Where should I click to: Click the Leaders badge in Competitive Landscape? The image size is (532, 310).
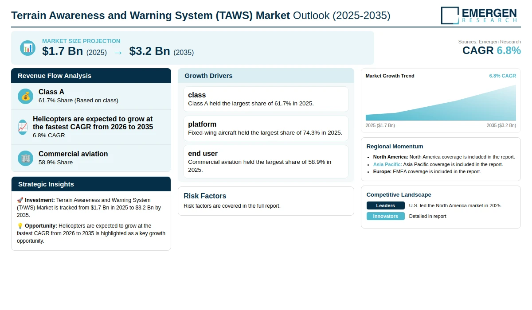386,205
